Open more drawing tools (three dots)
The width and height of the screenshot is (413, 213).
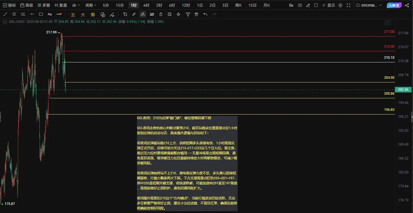pos(59,14)
